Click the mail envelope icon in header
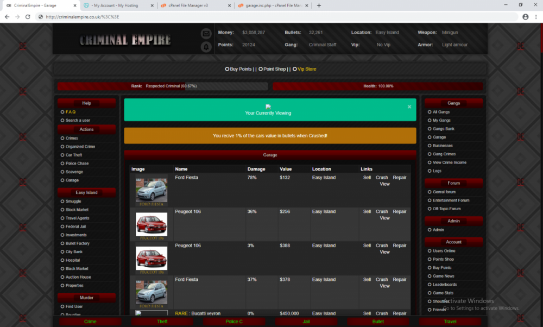The width and height of the screenshot is (543, 327). coord(206,33)
